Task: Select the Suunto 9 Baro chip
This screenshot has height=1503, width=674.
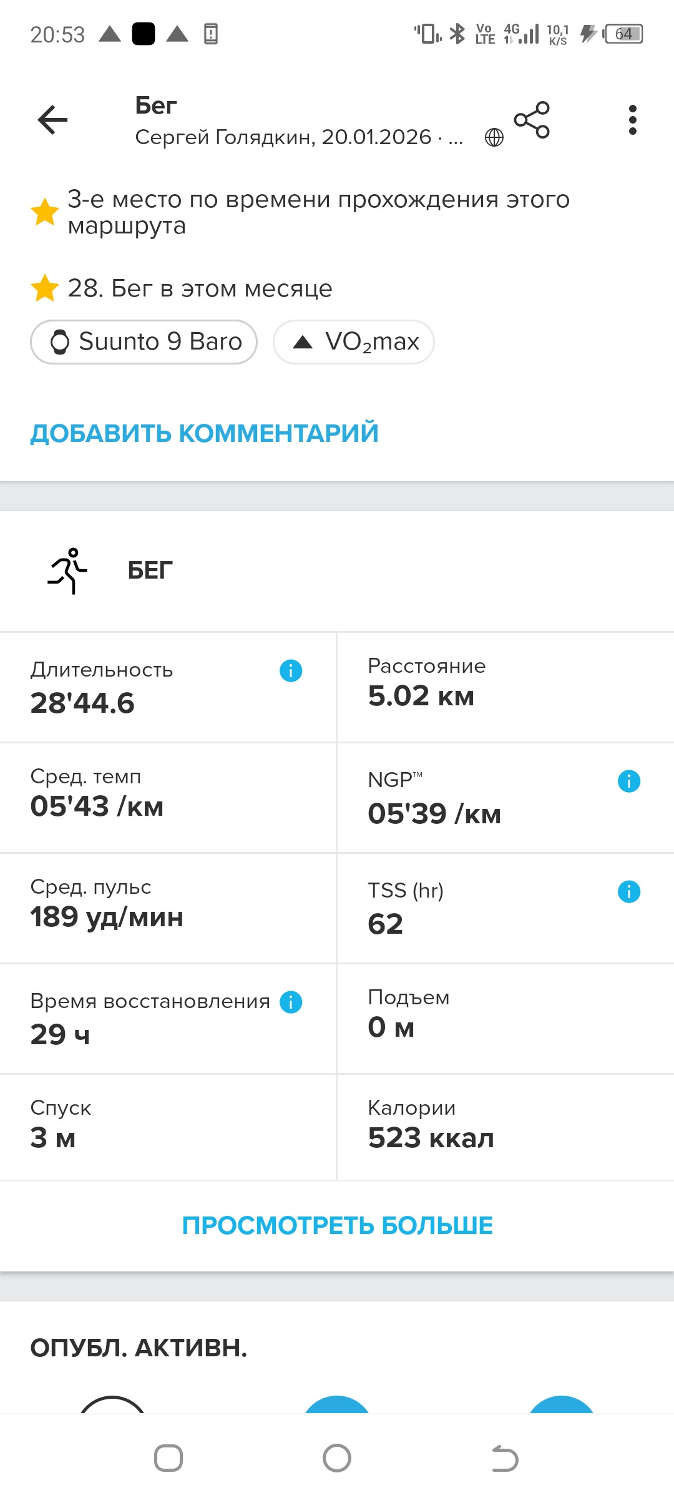Action: pos(144,342)
